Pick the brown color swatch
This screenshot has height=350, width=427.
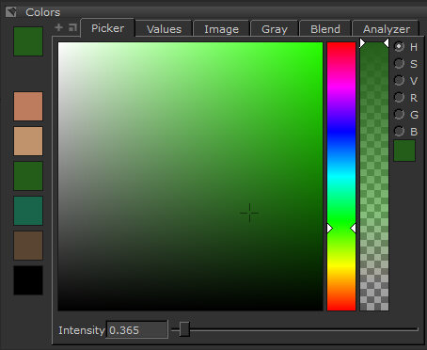(28, 246)
